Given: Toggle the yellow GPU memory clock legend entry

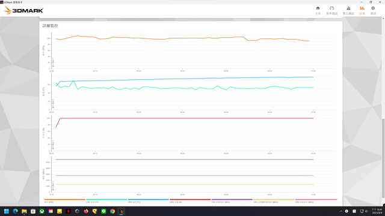Looking at the screenshot, I should click(x=274, y=200).
